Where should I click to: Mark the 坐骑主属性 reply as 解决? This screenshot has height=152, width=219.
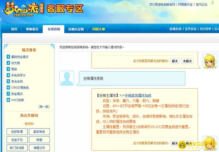(175, 143)
